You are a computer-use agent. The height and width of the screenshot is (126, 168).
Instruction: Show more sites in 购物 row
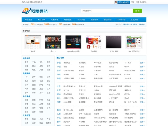(x=143, y=110)
